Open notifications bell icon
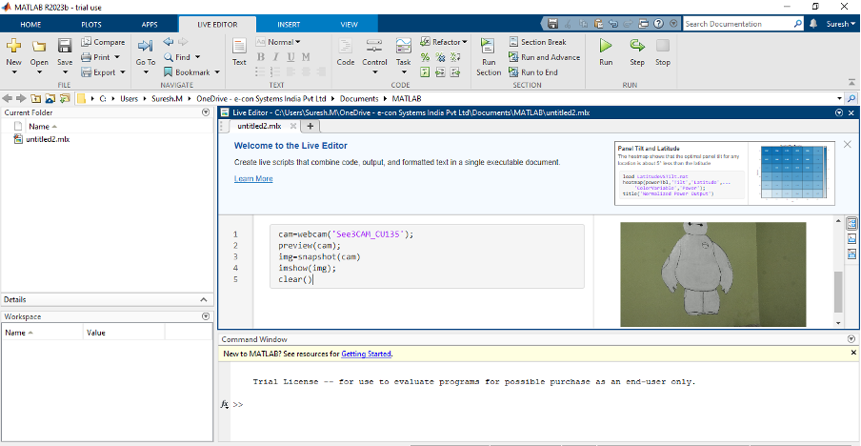This screenshot has height=446, width=861. (813, 24)
